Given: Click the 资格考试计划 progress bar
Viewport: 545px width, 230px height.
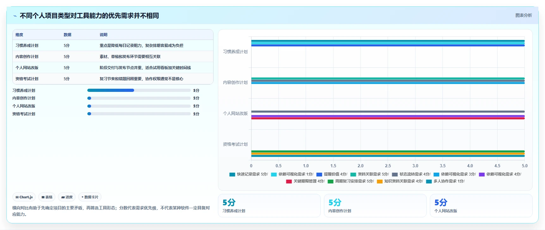Looking at the screenshot, I should tap(139, 114).
